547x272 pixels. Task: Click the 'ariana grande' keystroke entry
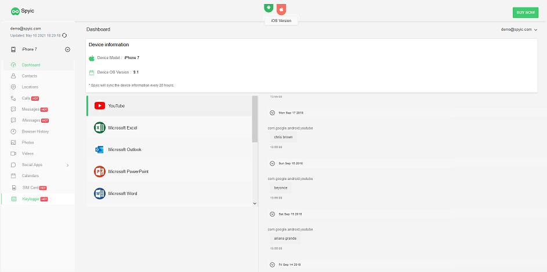(285, 238)
